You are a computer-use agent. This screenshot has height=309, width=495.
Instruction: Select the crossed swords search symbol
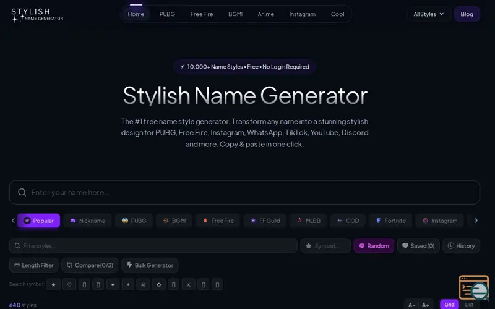pyautogui.click(x=189, y=285)
